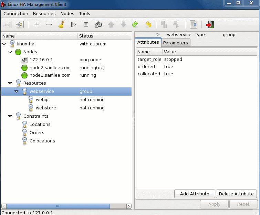Collapse the linux-ha tree root

pyautogui.click(x=4, y=44)
